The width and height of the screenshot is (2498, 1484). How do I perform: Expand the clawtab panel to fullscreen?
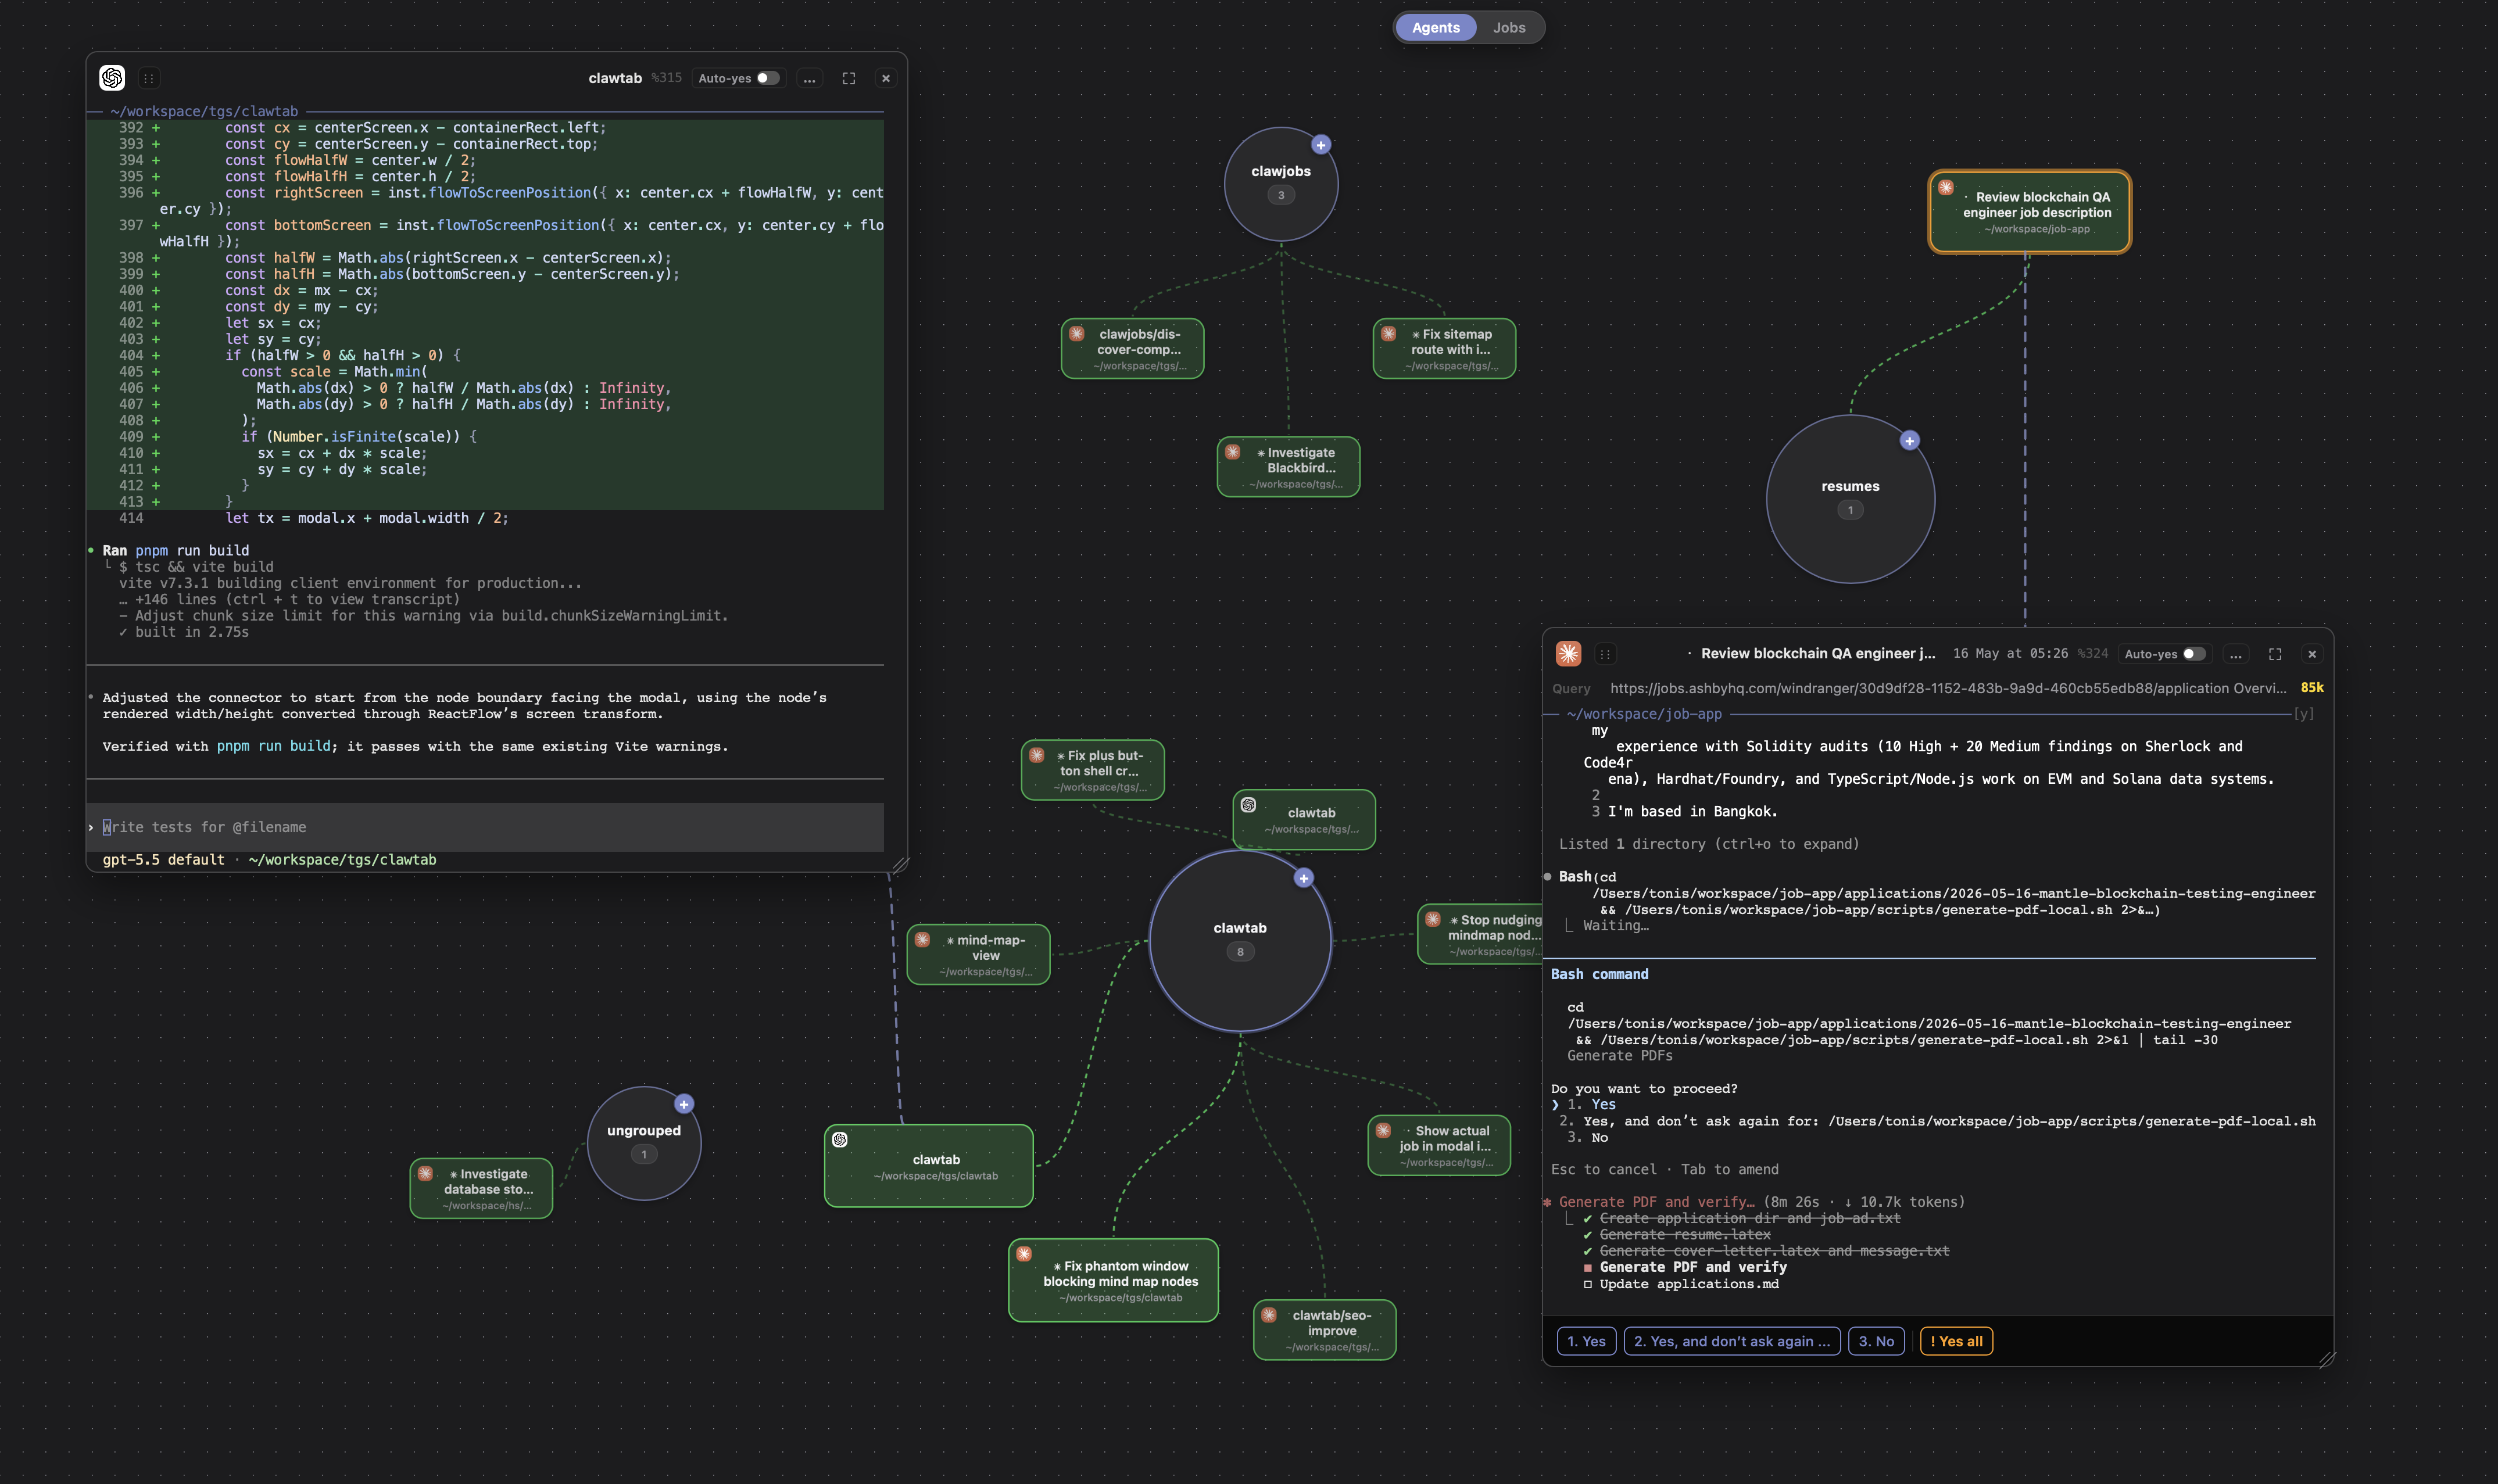point(848,78)
